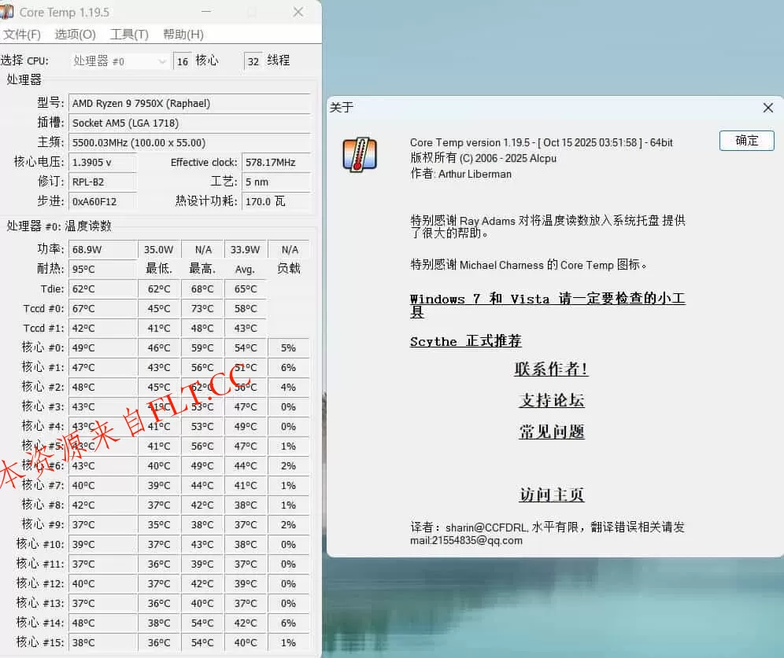Click the RPL-B2 revision field

click(102, 182)
